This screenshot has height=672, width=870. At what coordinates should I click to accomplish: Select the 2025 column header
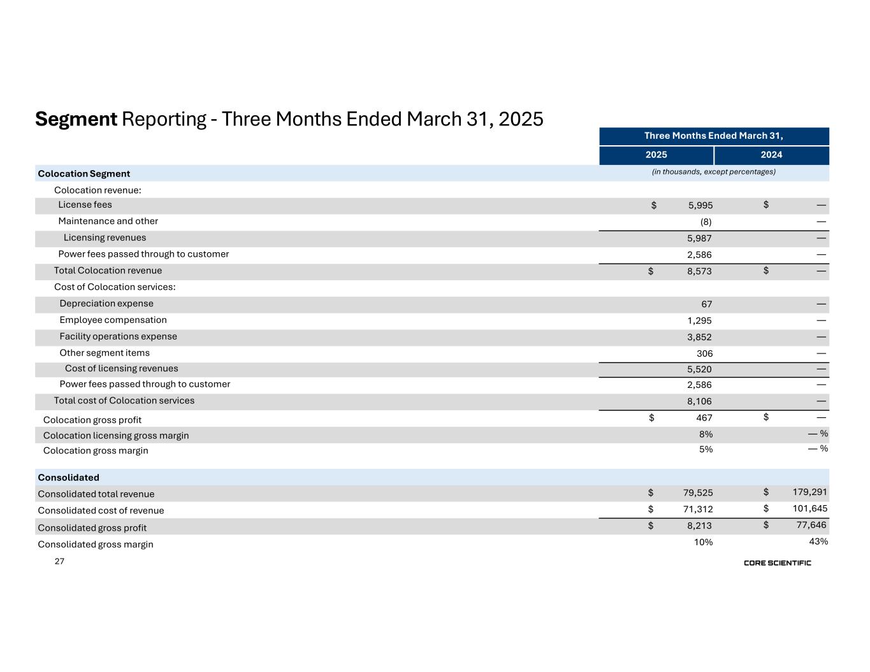(x=656, y=155)
